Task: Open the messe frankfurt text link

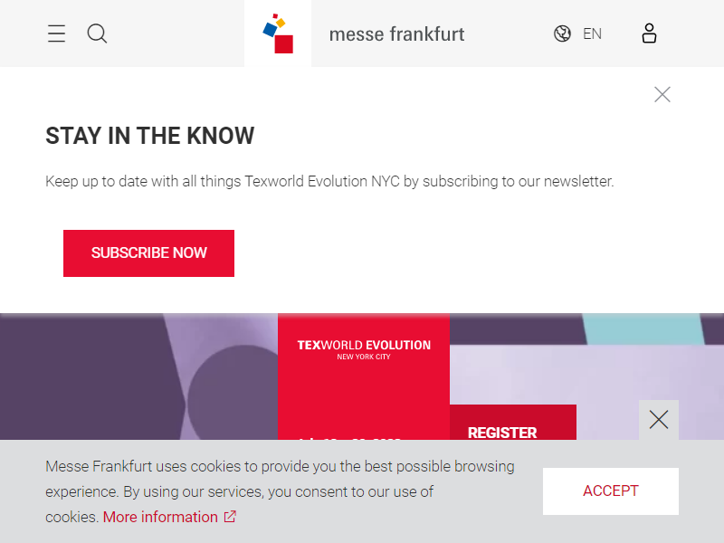Action: pos(396,34)
